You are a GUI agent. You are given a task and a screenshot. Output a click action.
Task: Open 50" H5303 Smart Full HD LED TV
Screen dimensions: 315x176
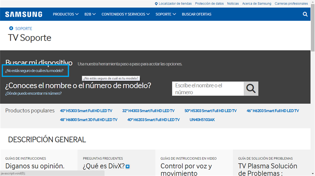click(x=211, y=111)
